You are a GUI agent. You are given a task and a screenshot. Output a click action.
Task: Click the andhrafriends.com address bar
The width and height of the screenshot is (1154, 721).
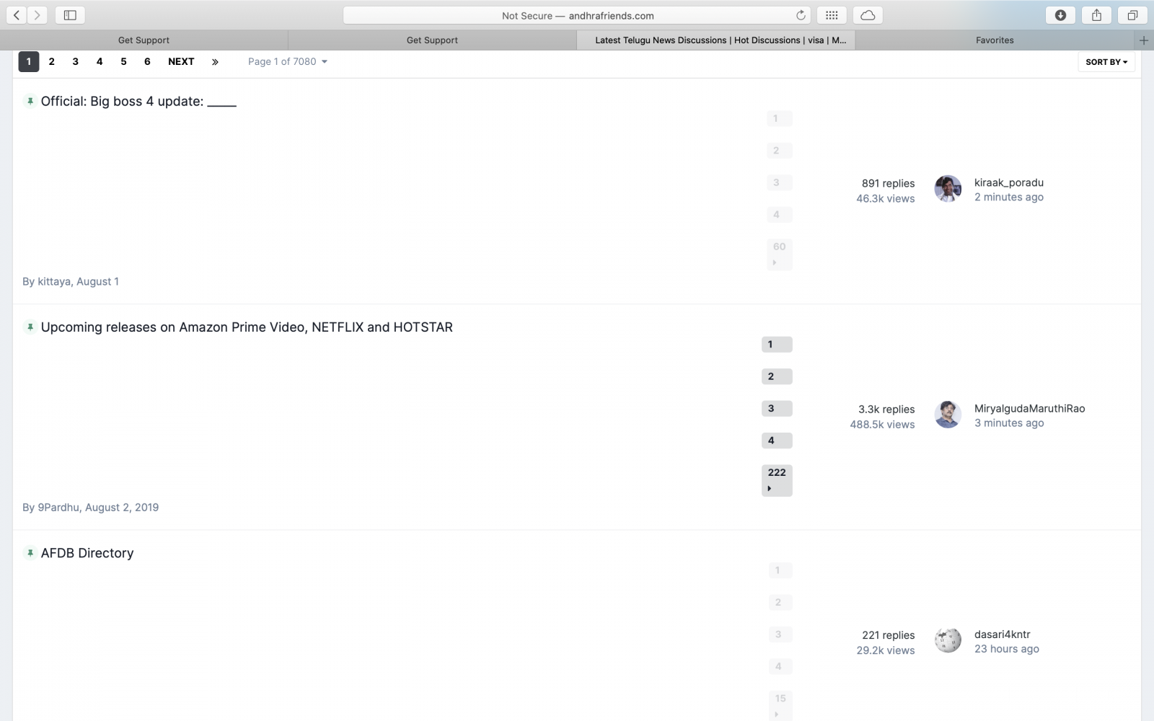(577, 15)
